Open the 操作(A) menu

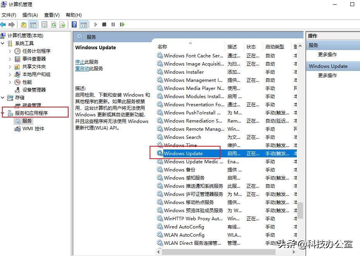tap(29, 15)
